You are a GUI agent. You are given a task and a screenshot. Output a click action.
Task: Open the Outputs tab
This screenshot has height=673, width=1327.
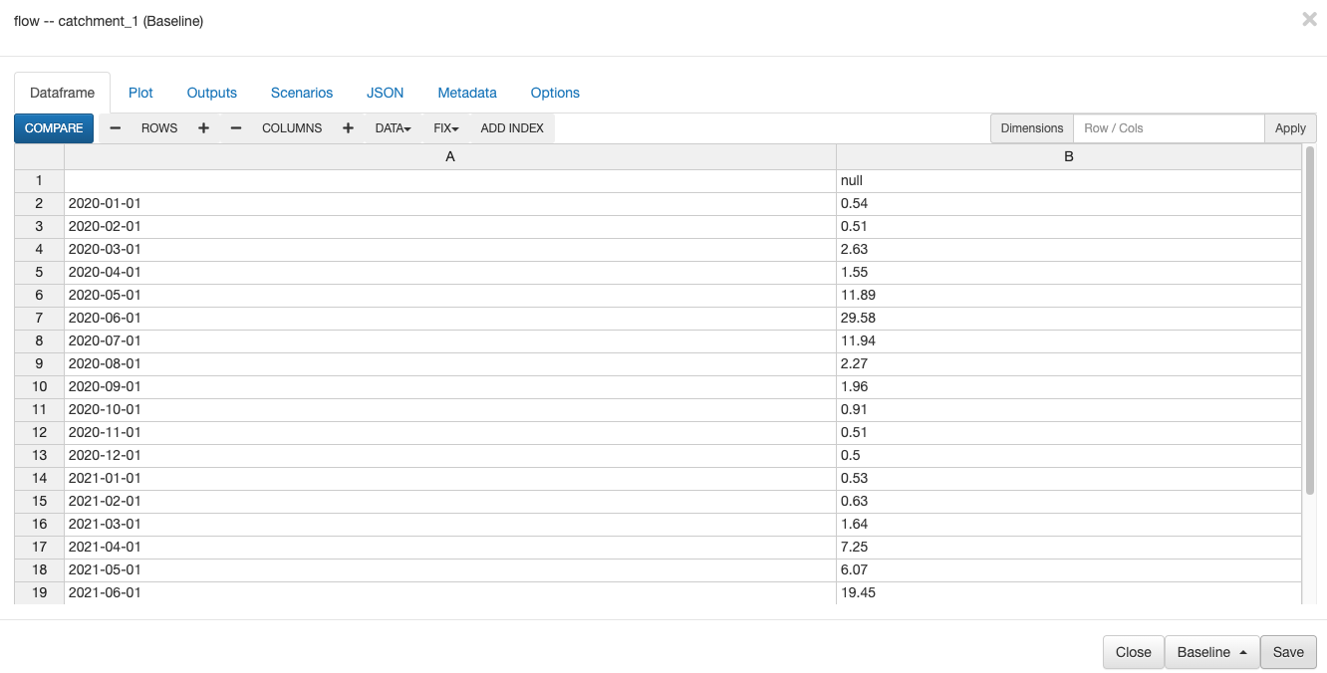coord(212,93)
